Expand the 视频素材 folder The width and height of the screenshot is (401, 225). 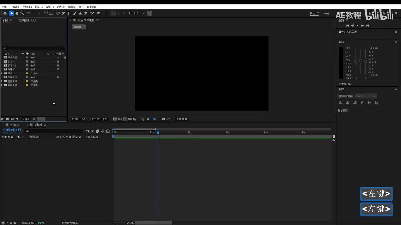(x=2, y=81)
